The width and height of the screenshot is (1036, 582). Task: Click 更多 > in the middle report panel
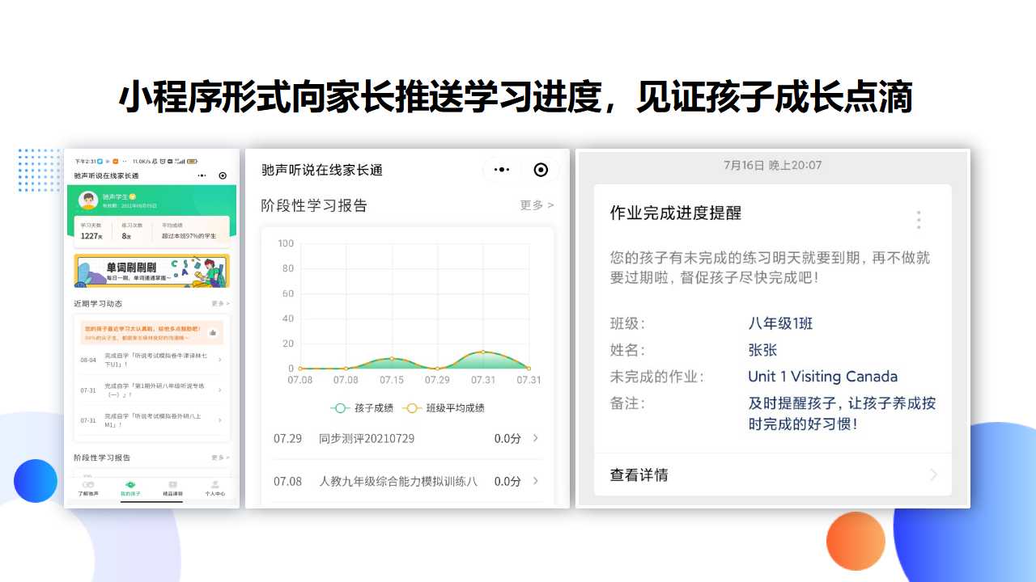pos(537,205)
